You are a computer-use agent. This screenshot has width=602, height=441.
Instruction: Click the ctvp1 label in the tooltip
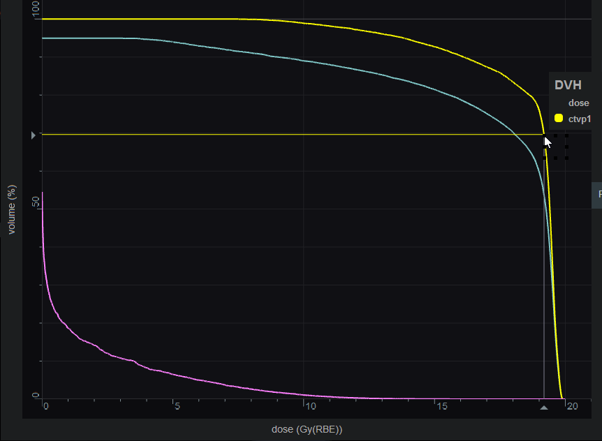tap(580, 119)
